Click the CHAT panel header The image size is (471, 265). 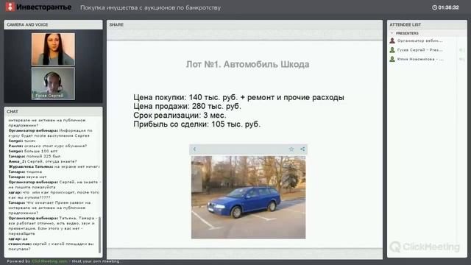click(x=53, y=111)
